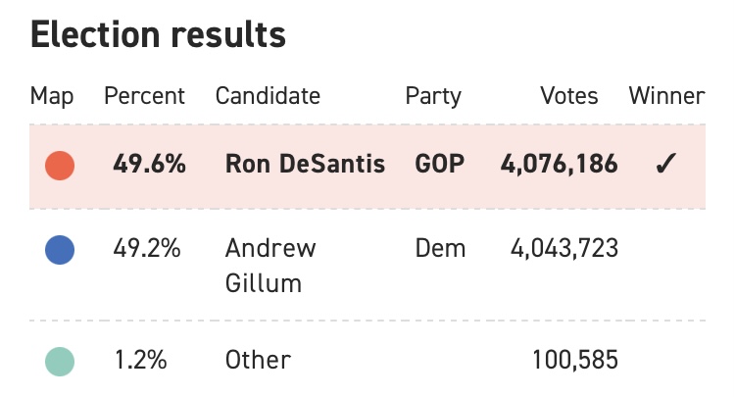Screen dimensions: 735x397
Task: Select the Percent column header
Action: click(144, 96)
